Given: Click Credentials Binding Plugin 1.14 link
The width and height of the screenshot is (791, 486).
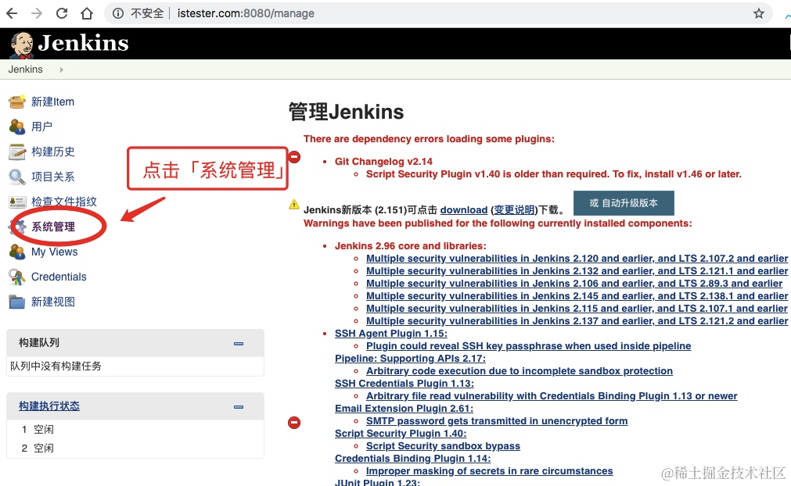Looking at the screenshot, I should point(412,459).
